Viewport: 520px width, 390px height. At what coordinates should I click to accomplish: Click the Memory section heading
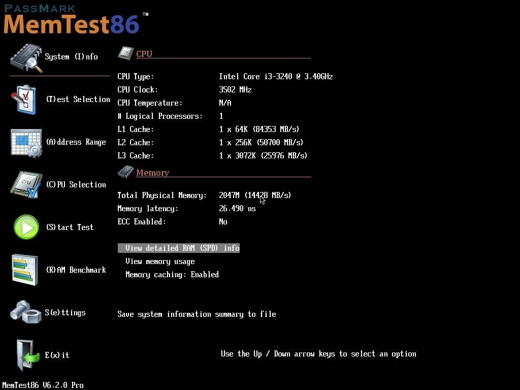point(152,173)
